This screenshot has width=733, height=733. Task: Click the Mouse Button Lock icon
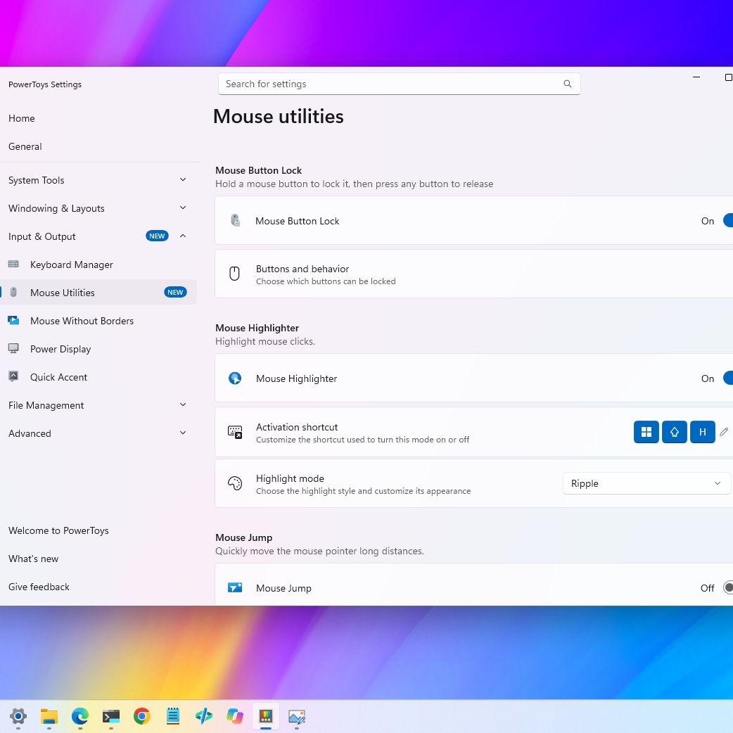(x=235, y=220)
